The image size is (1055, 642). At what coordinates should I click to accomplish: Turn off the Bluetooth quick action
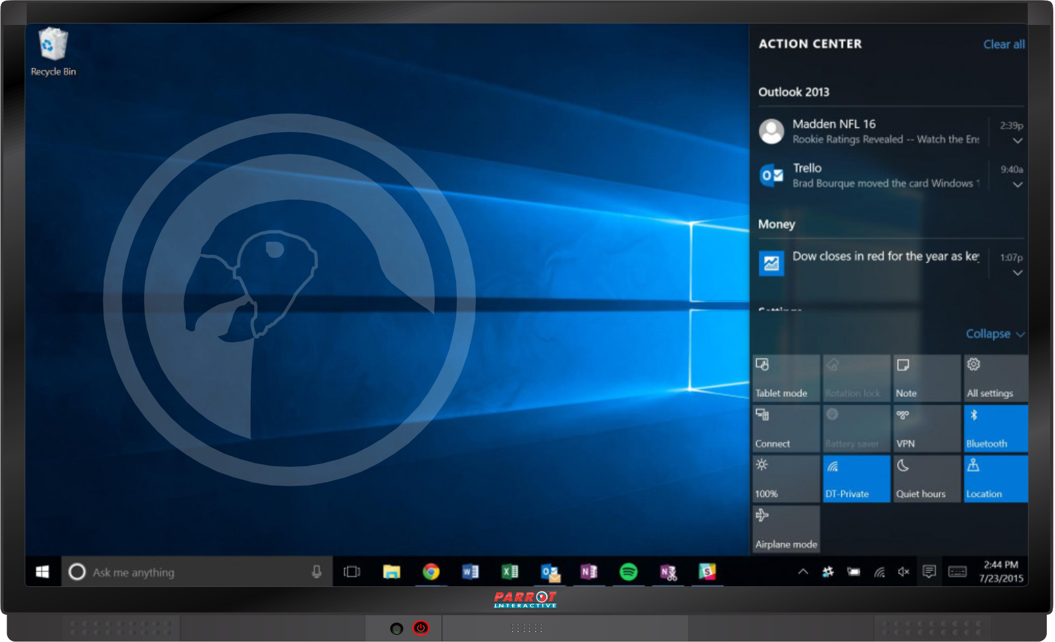click(x=995, y=429)
